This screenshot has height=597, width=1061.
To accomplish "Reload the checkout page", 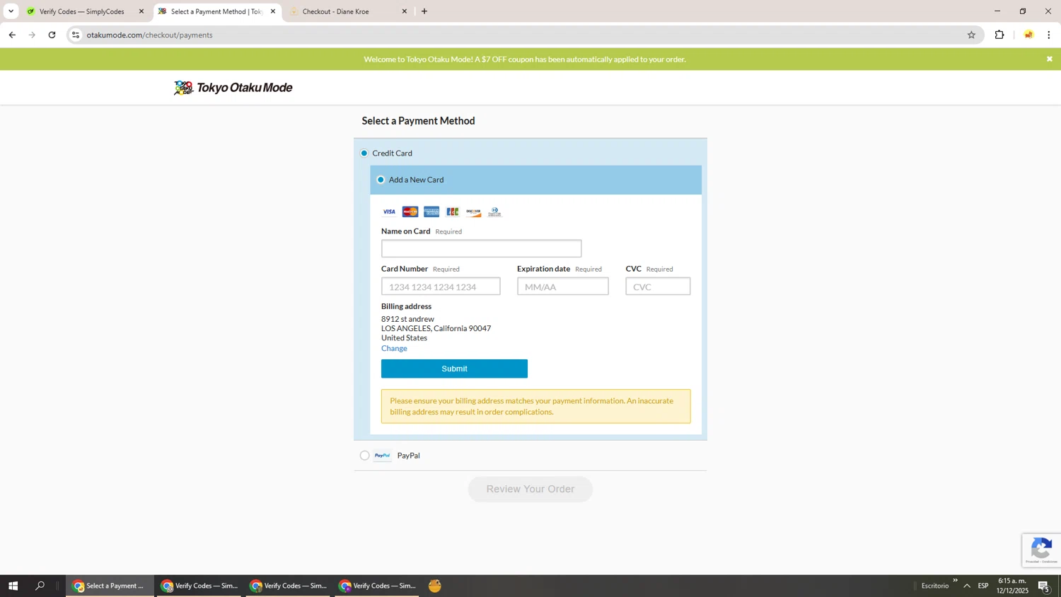I will [x=52, y=35].
